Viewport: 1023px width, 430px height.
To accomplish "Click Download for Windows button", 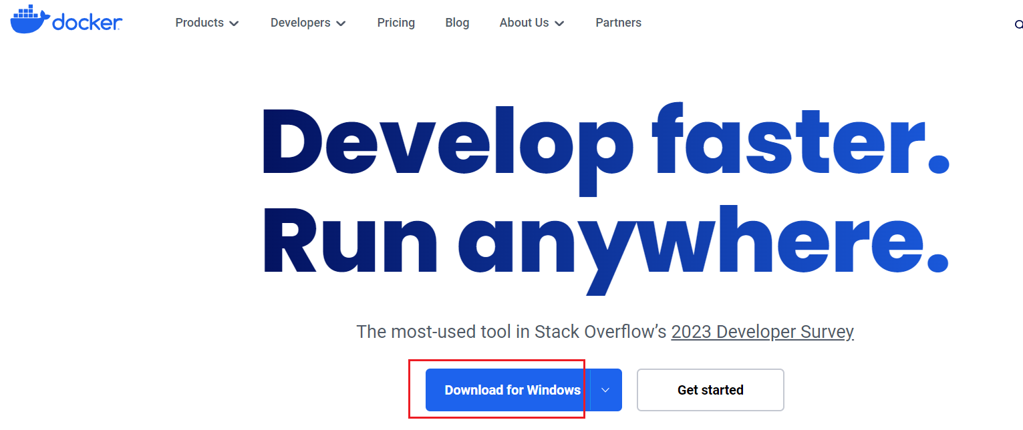I will (508, 390).
